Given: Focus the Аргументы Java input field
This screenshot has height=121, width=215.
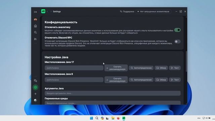Looking at the screenshot, I should [x=113, y=93].
